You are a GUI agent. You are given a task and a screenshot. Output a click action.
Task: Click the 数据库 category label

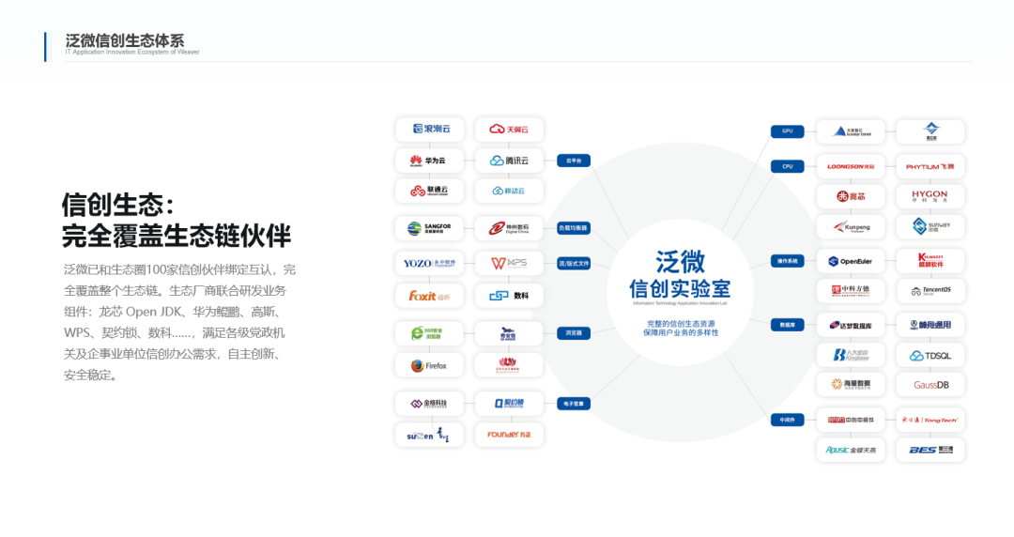point(787,325)
